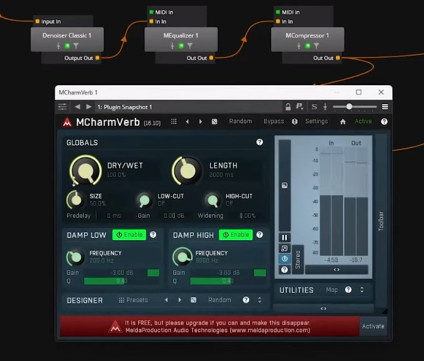Adjust the slider in the snapshot bar
The width and height of the screenshot is (424, 361).
[x=355, y=107]
